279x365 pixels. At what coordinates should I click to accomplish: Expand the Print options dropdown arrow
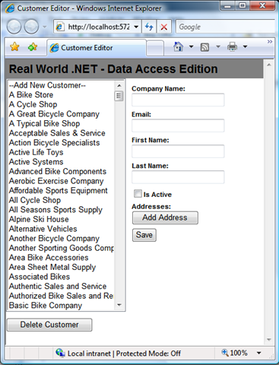click(245, 46)
